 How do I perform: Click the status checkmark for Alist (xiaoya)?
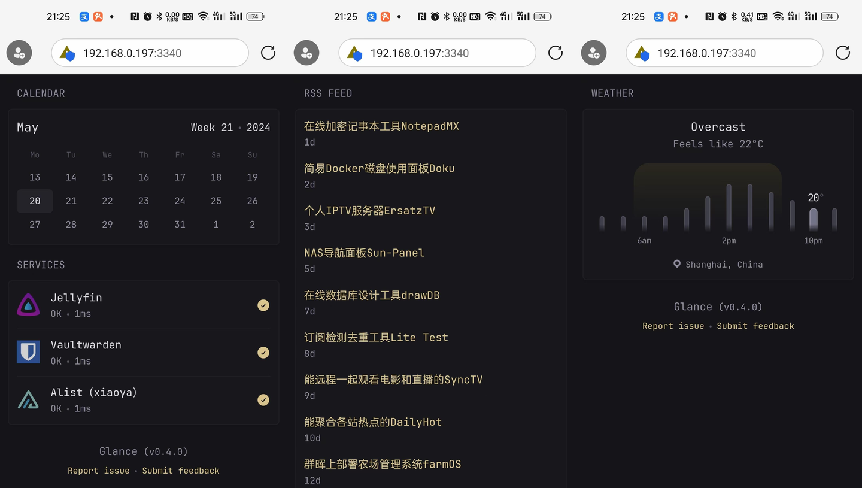[263, 399]
